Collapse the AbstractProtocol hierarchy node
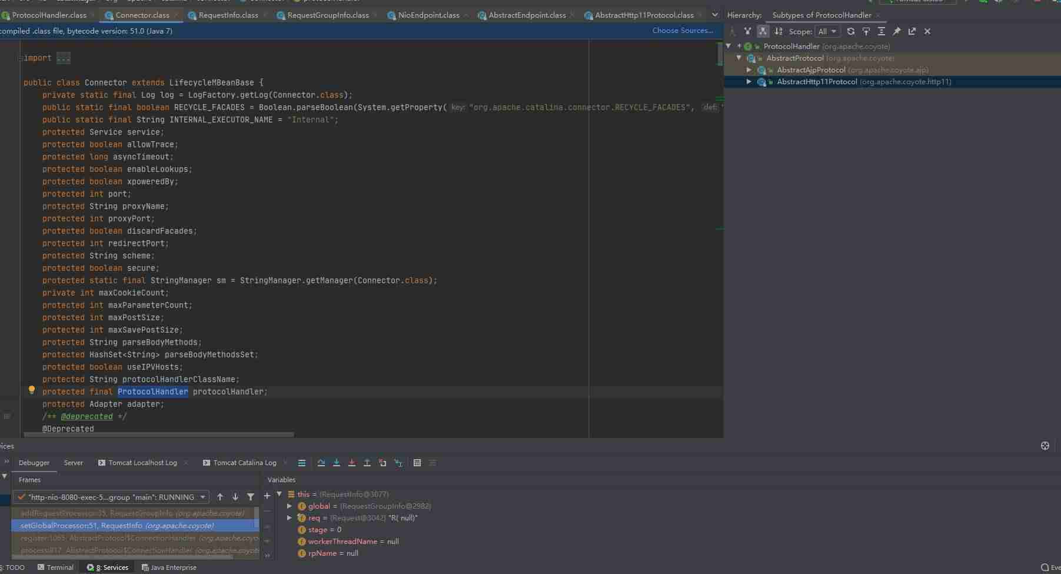This screenshot has height=574, width=1061. click(739, 58)
